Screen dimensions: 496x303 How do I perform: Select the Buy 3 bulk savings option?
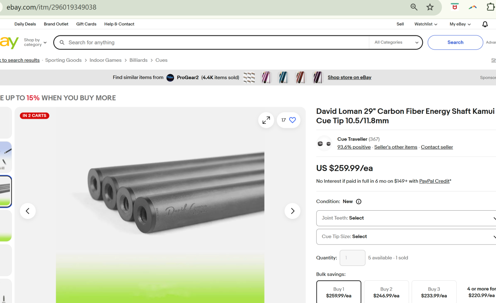point(434,292)
